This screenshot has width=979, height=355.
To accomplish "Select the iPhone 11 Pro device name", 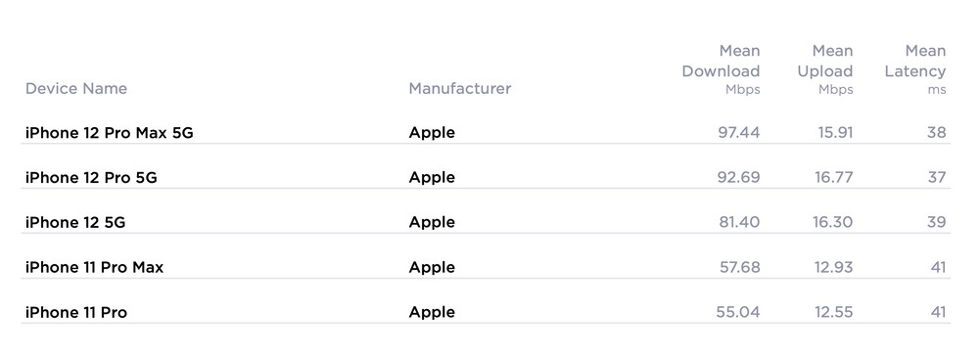I will point(76,313).
